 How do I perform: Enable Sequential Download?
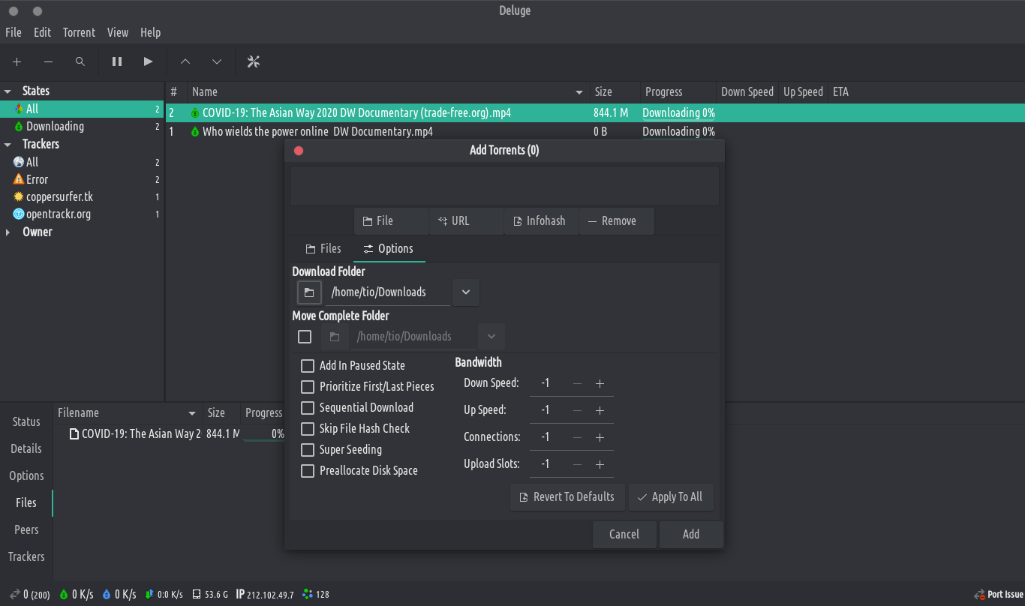pos(307,408)
